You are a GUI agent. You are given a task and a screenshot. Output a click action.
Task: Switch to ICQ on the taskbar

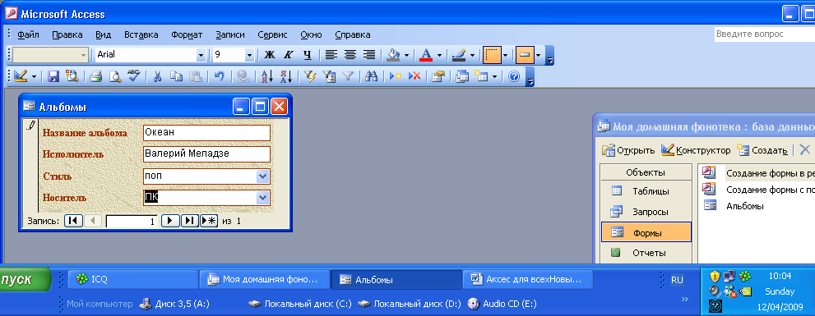[x=133, y=280]
